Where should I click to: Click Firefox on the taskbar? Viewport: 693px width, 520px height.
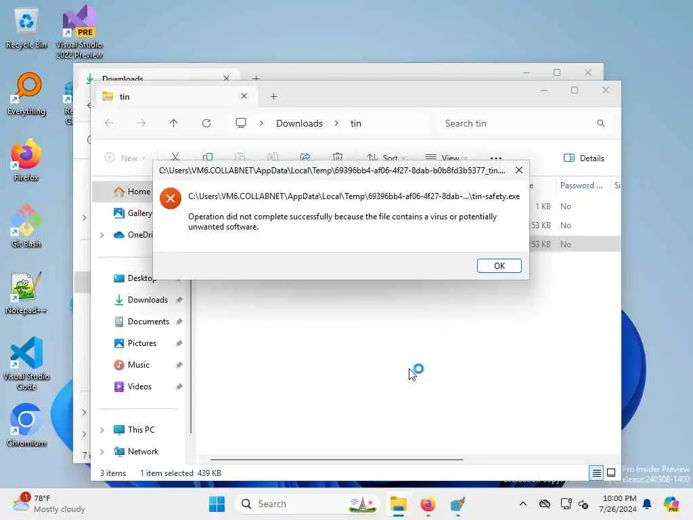[428, 504]
